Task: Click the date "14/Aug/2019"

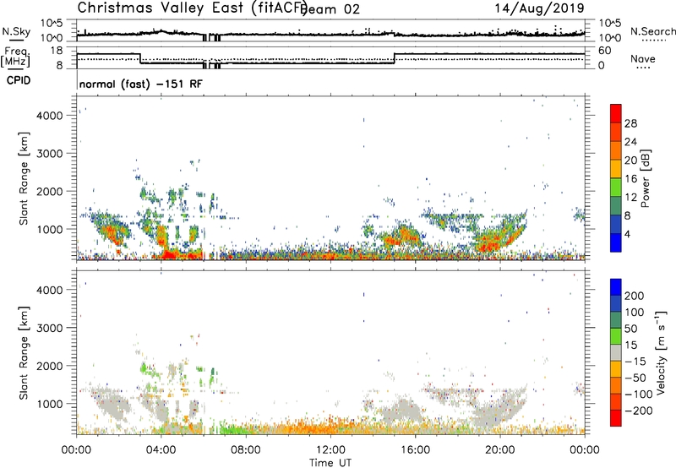Action: pos(539,8)
